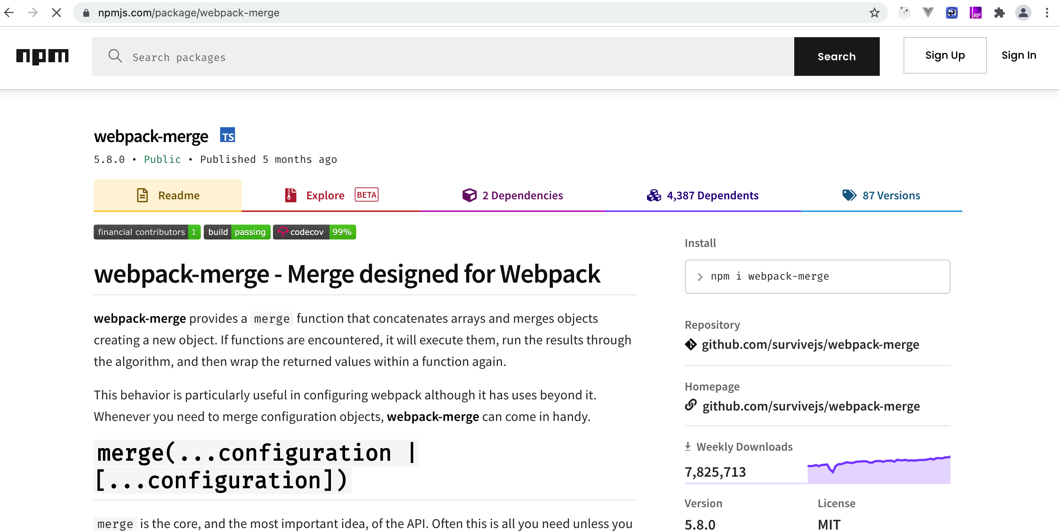Bookmark page with the star icon
The width and height of the screenshot is (1059, 531).
pyautogui.click(x=874, y=13)
